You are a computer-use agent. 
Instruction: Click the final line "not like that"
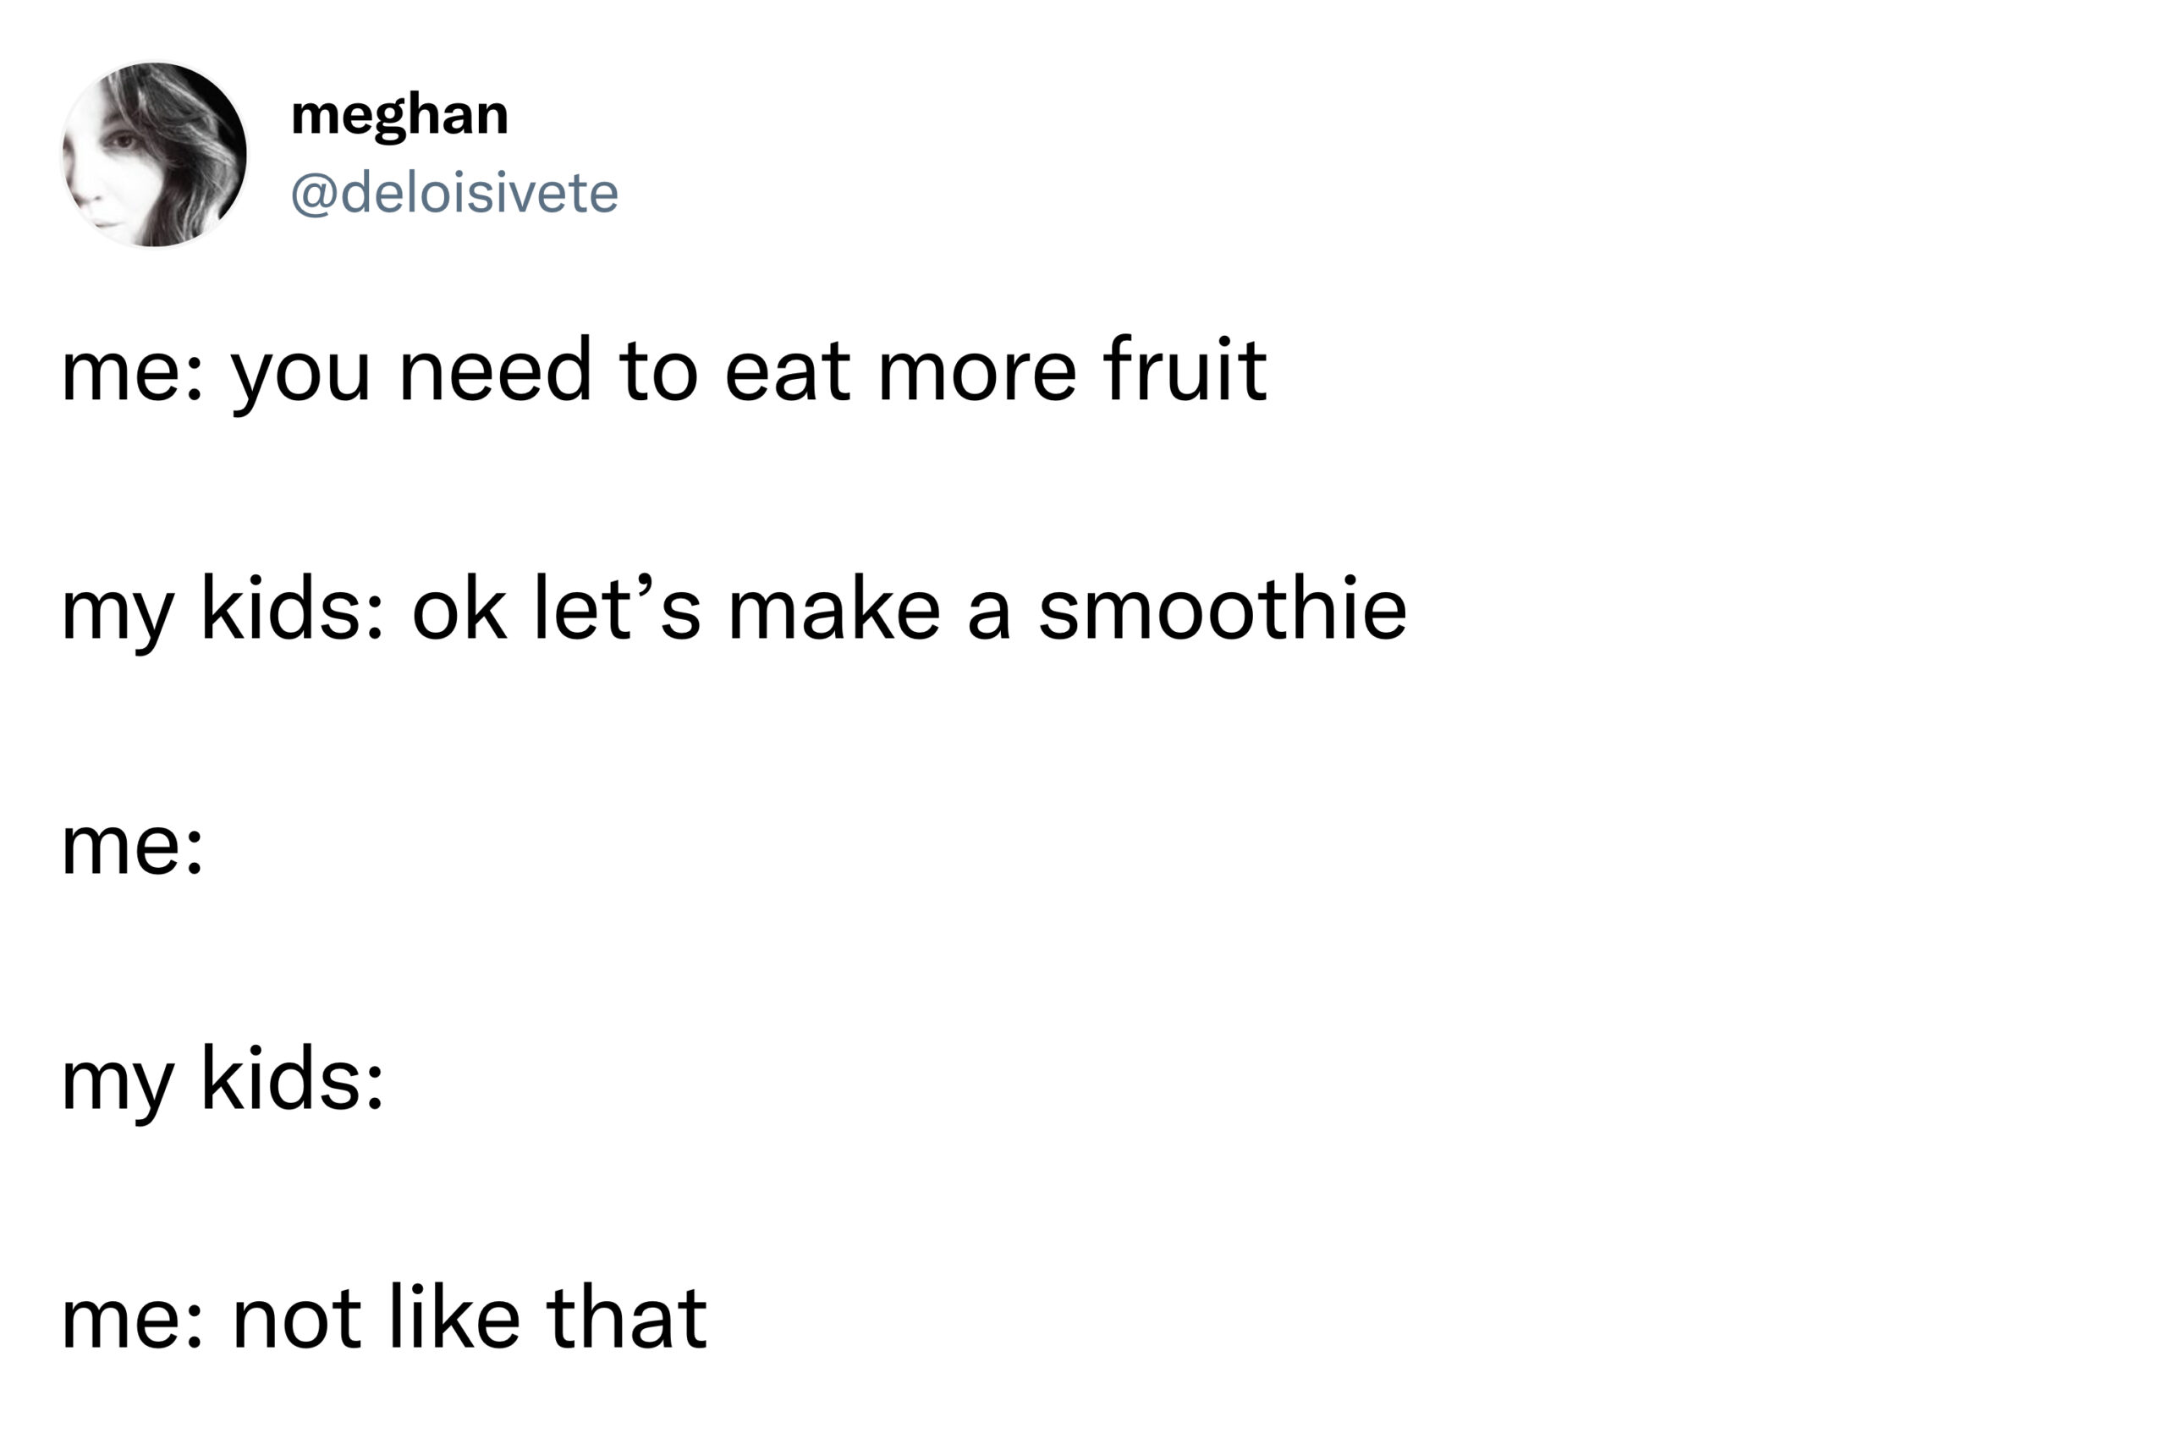tap(470, 1317)
